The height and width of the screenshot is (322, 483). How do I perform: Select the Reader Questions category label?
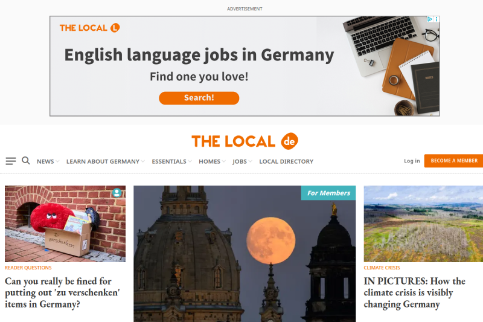28,268
